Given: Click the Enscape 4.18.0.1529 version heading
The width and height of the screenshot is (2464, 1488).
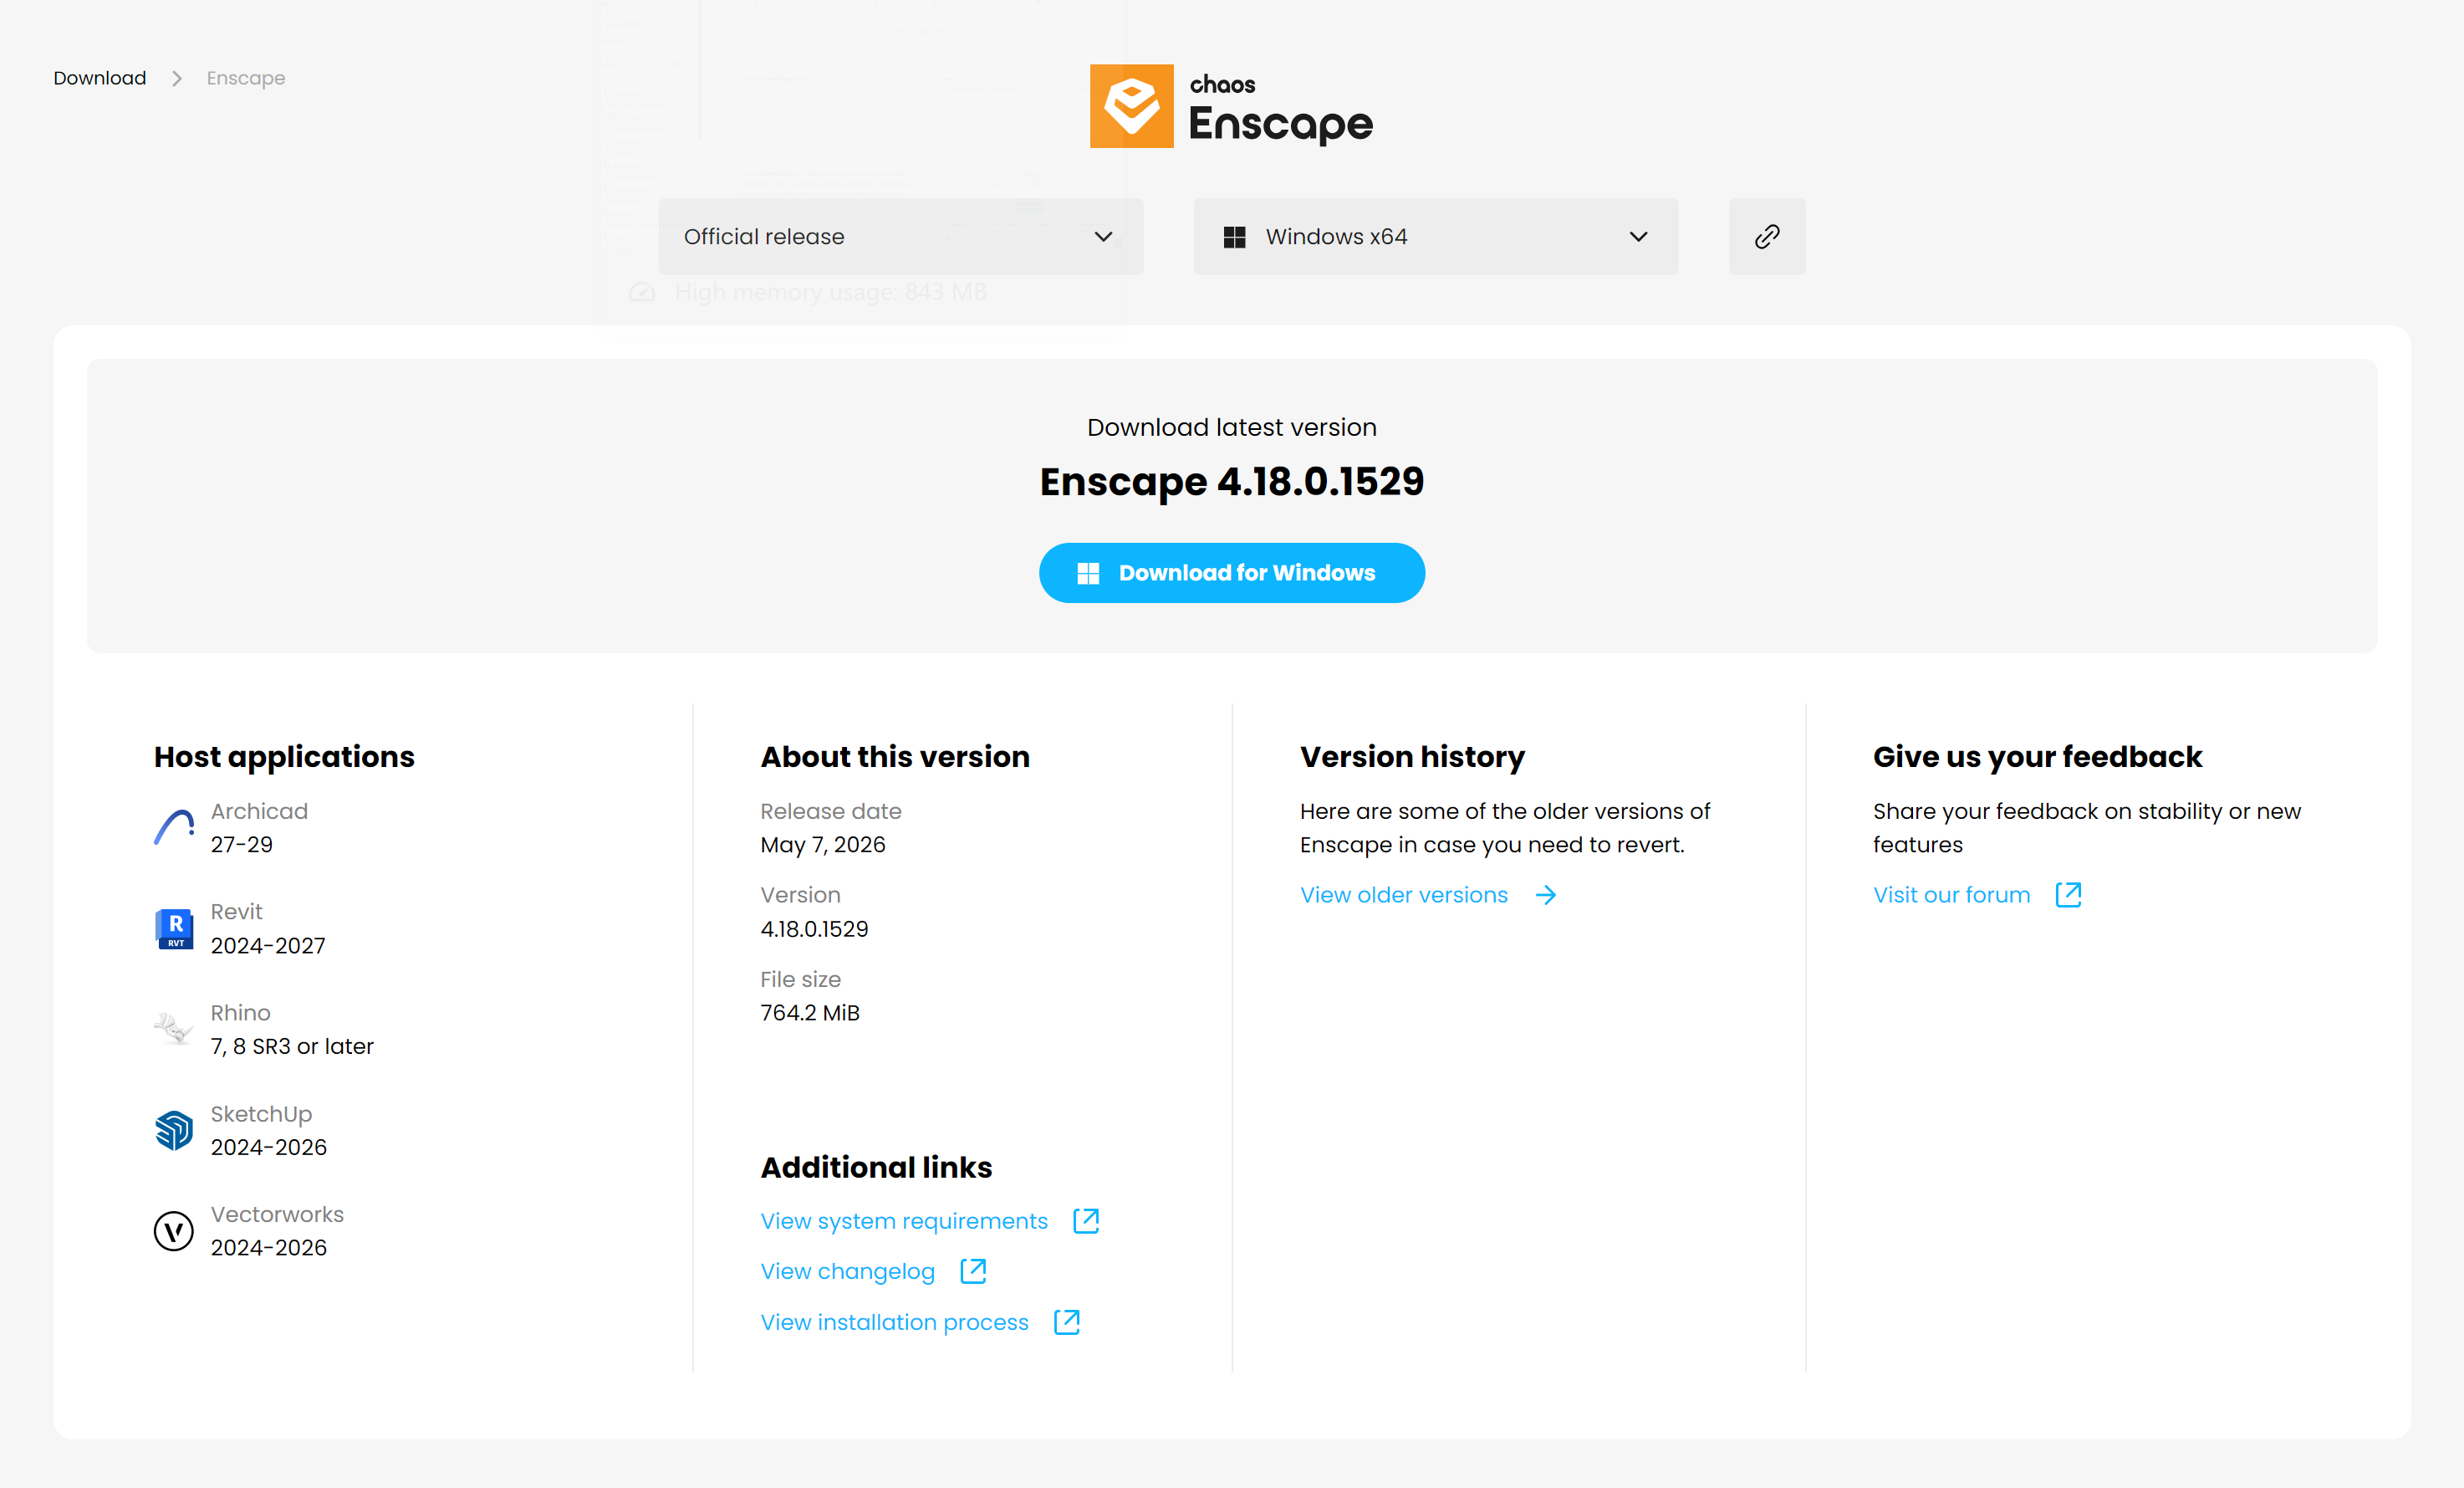Looking at the screenshot, I should (1232, 481).
